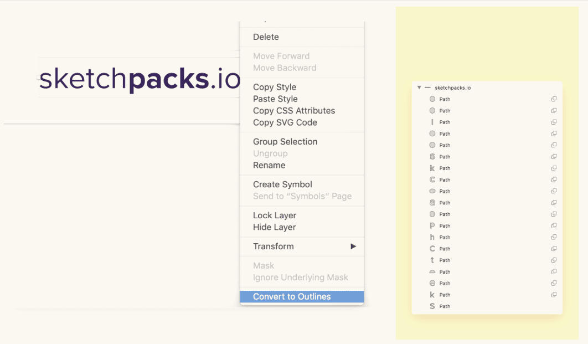The image size is (588, 344).
Task: Click boolean operation icon on the half-circle Path row
Action: 554,271
